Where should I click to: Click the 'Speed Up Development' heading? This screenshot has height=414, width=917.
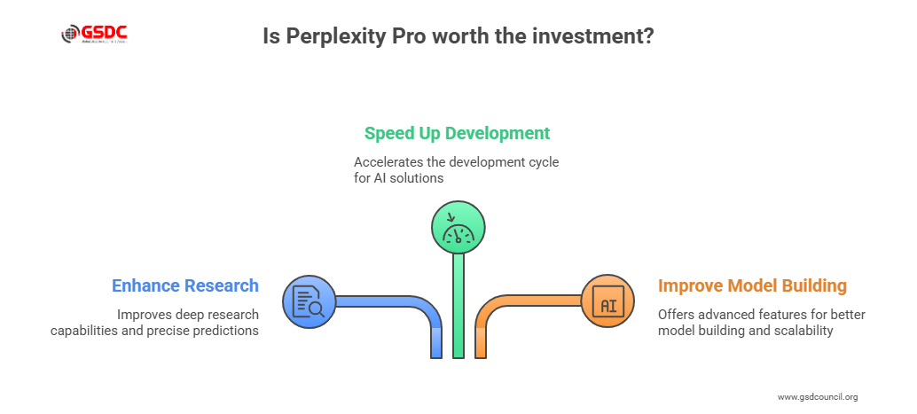tap(458, 133)
